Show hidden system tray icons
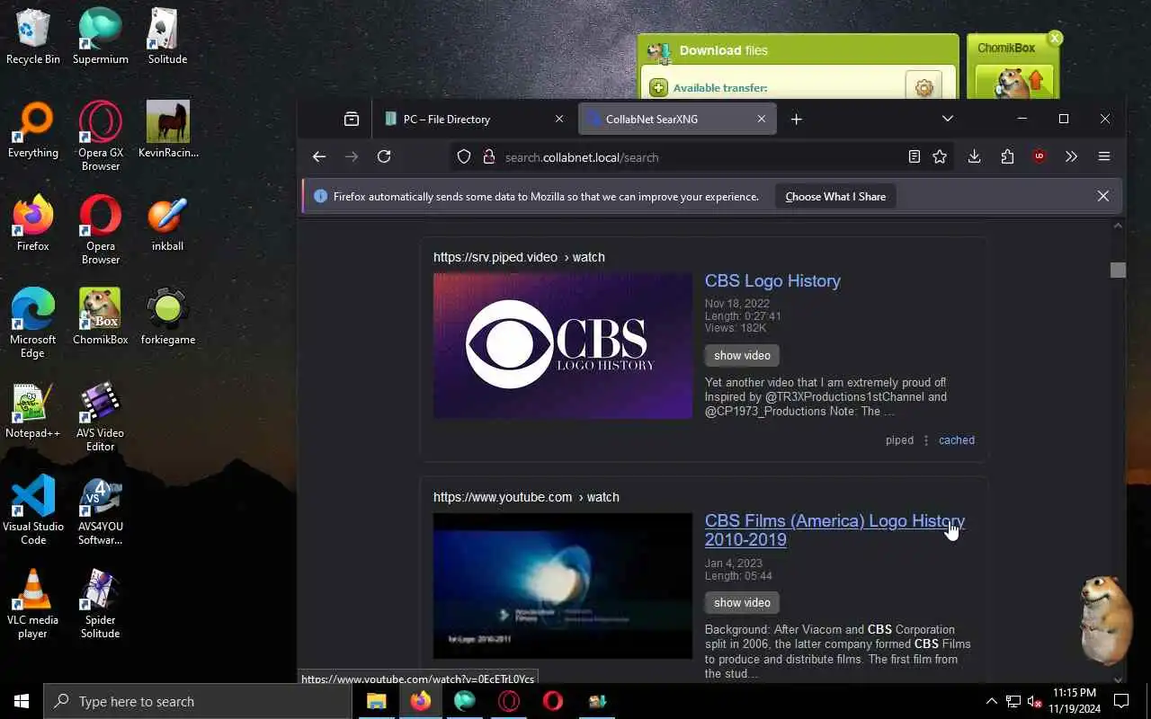 click(991, 701)
